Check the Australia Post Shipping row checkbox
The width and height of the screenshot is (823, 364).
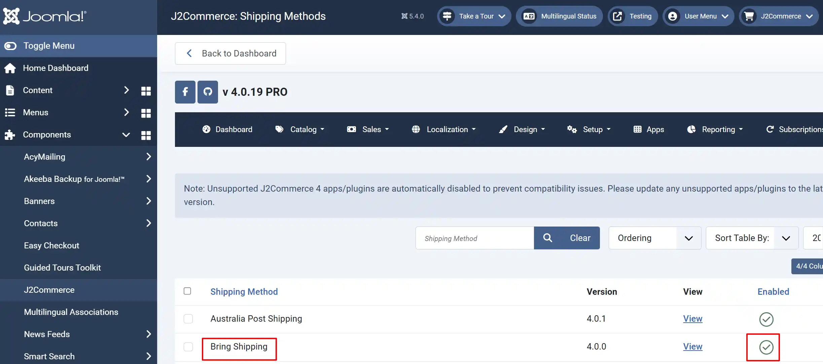pos(188,319)
